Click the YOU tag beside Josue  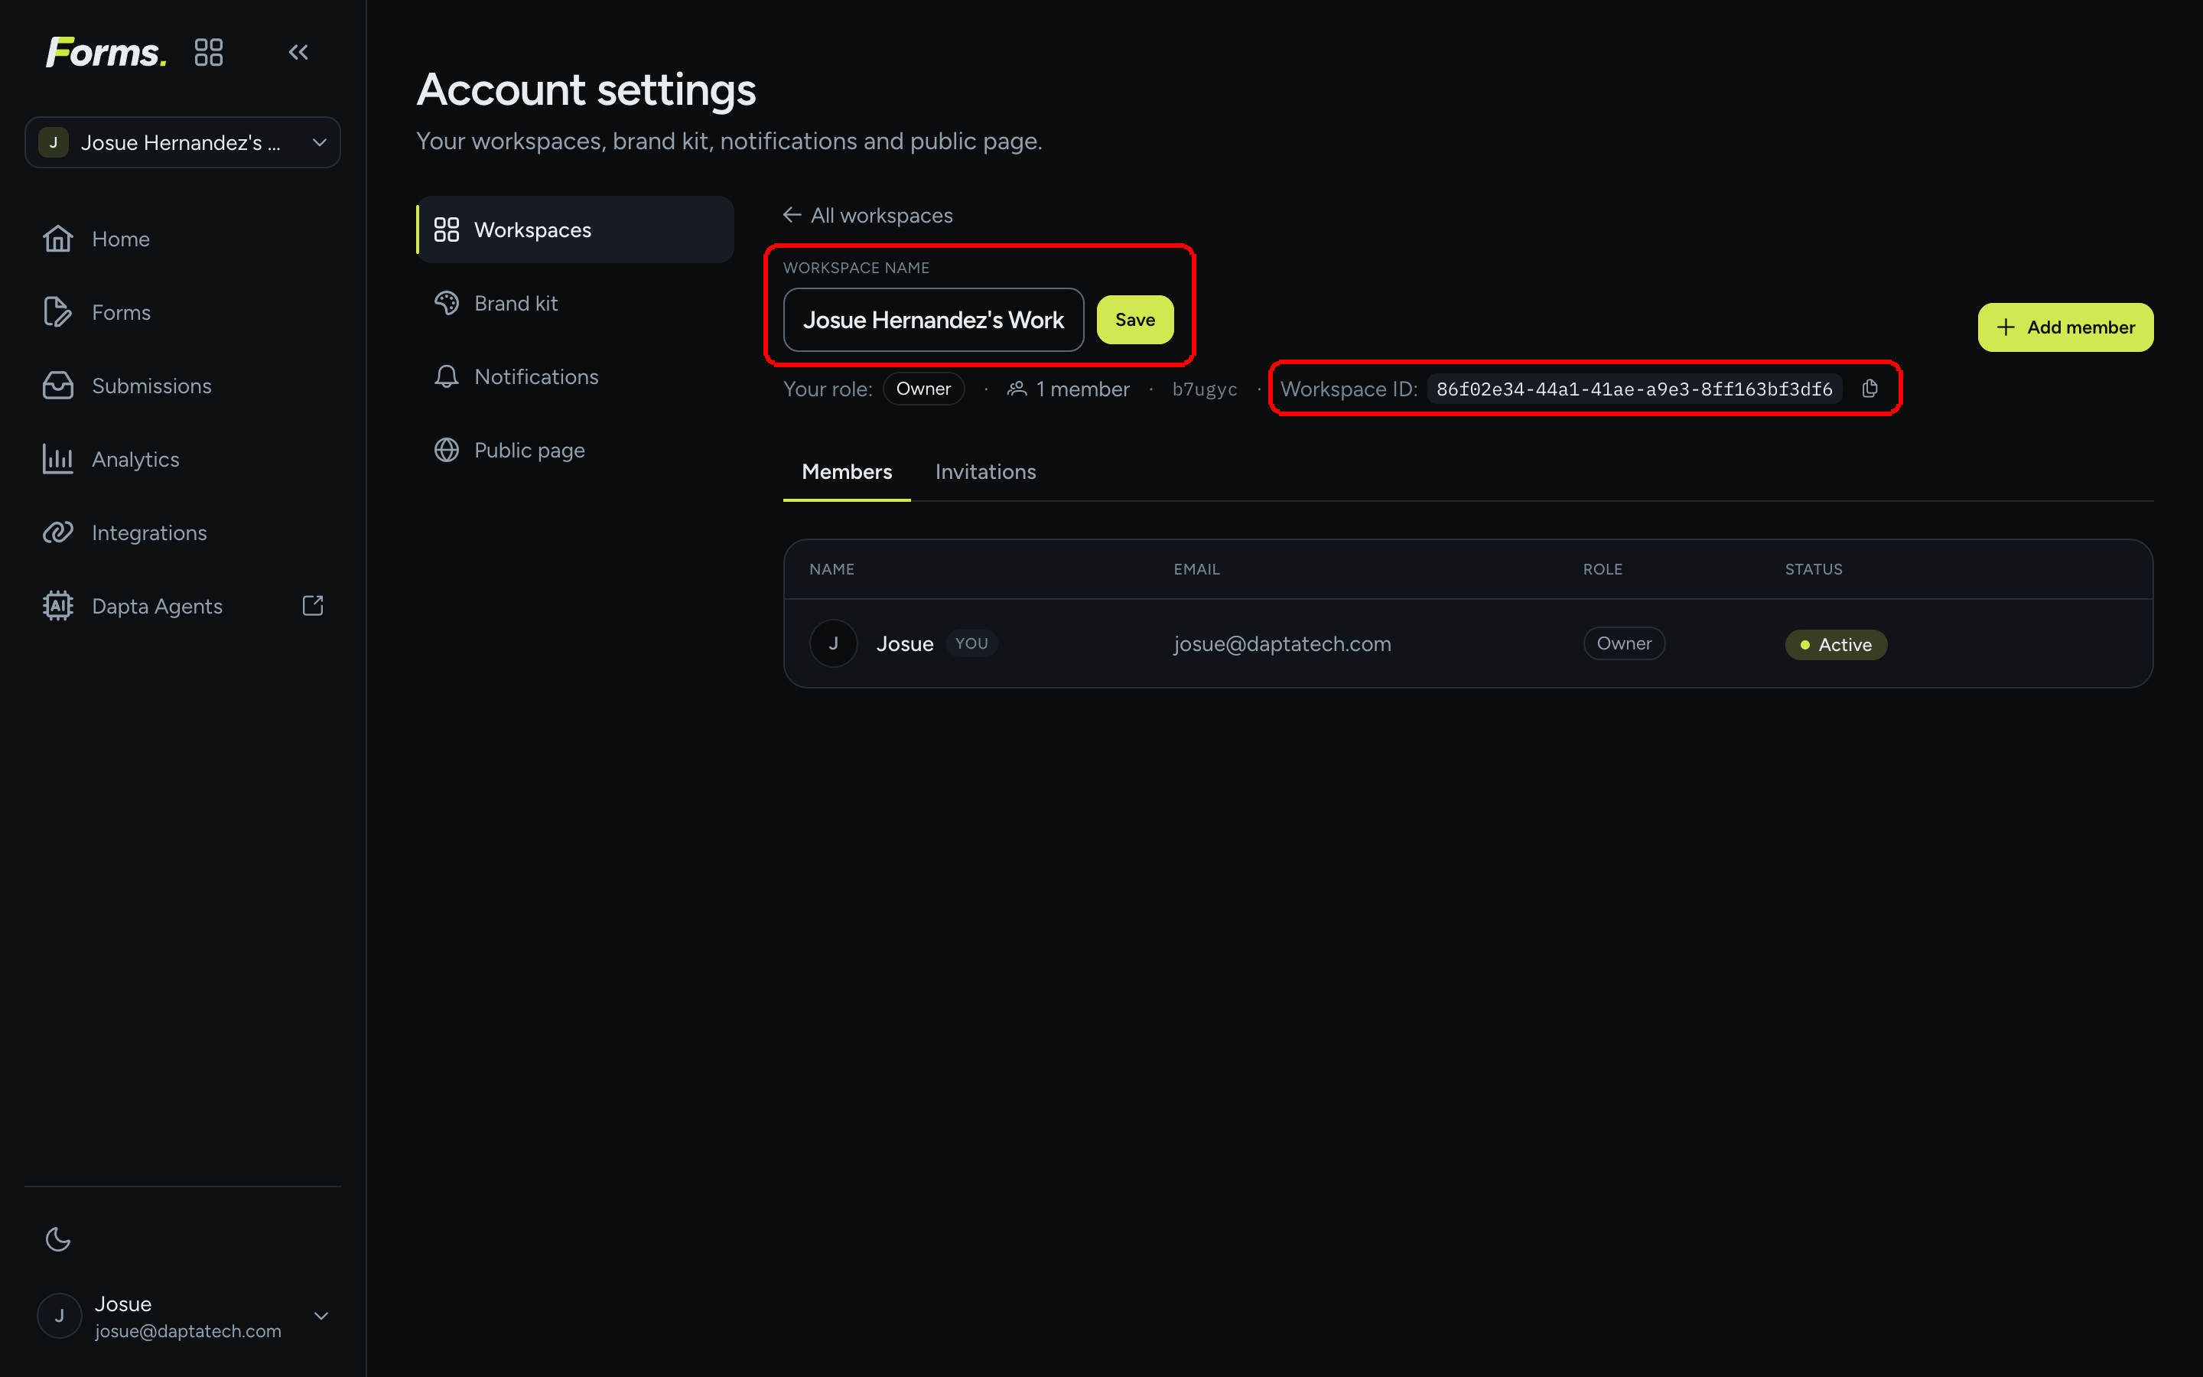[x=971, y=643]
